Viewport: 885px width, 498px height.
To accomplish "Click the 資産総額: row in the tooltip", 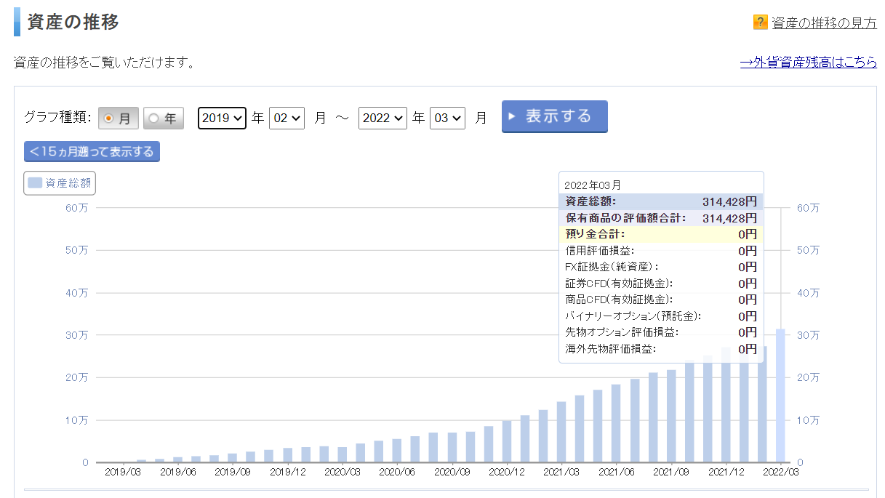I will (x=661, y=201).
